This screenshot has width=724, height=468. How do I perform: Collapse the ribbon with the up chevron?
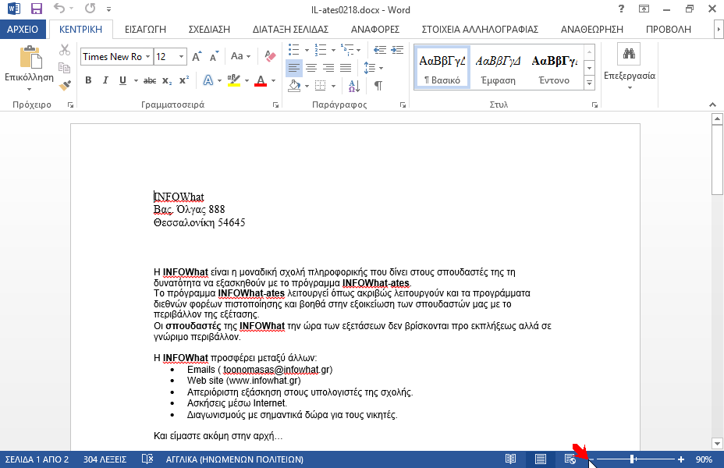712,105
